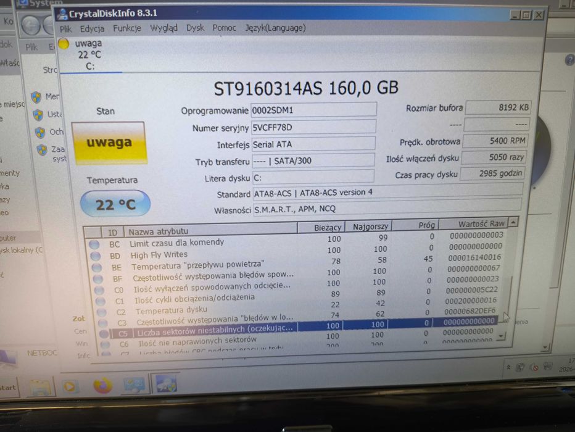Image resolution: width=575 pixels, height=432 pixels.
Task: Switch to CrystalDiskInfo taskbar icon
Action: pyautogui.click(x=166, y=384)
